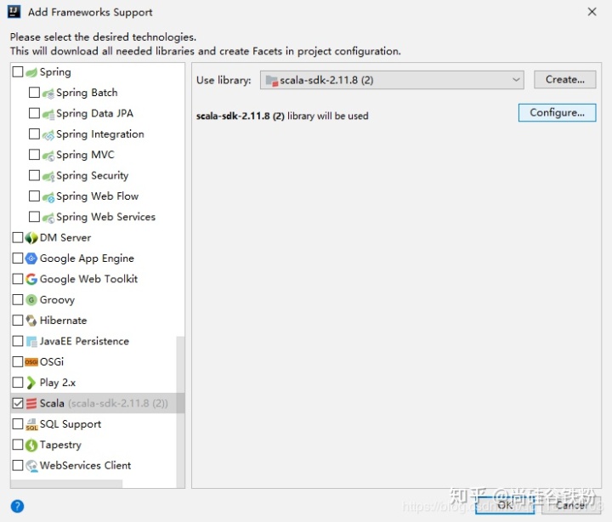Click the Spring Security icon
Screen dimensions: 612x522
[48, 176]
